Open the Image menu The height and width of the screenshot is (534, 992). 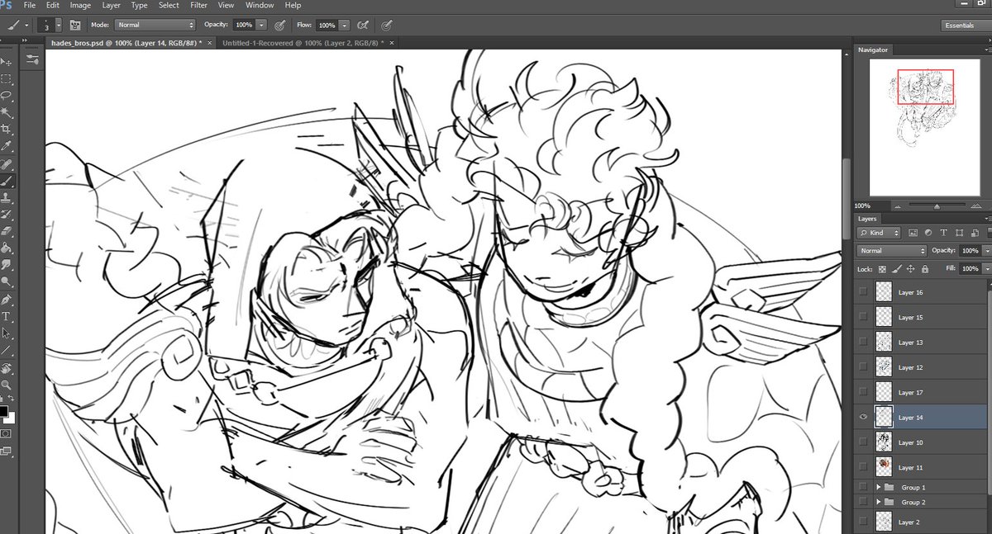pyautogui.click(x=80, y=5)
